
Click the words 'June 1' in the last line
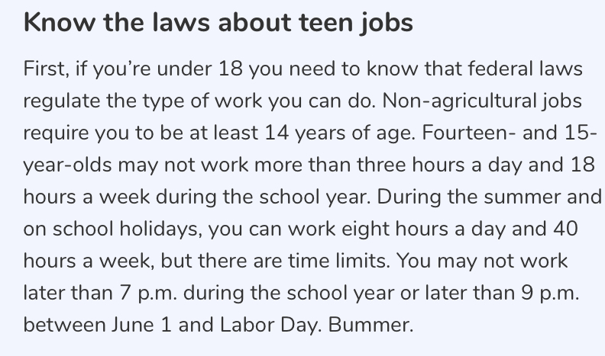coord(141,325)
